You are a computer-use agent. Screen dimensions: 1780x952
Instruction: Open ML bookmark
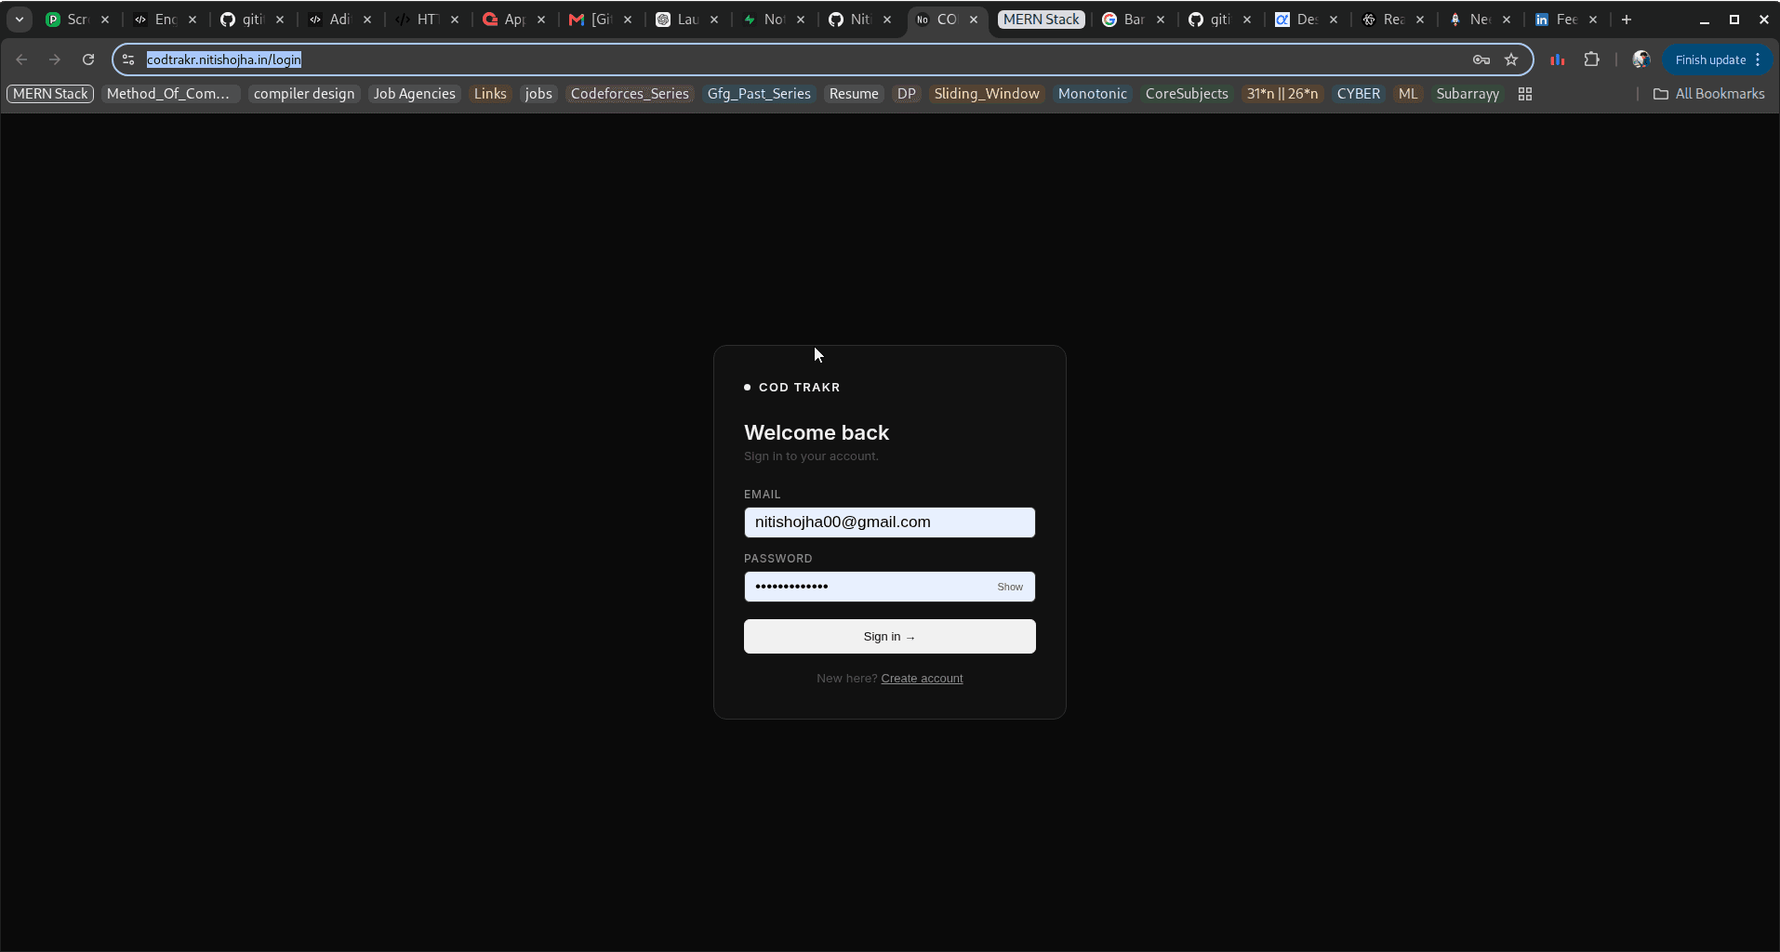(1408, 94)
